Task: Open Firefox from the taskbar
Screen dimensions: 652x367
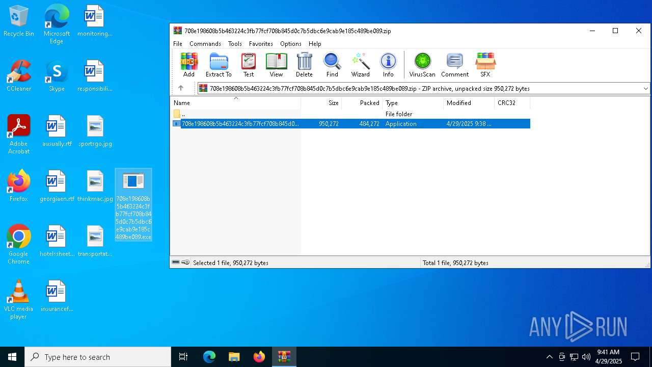Action: point(259,357)
